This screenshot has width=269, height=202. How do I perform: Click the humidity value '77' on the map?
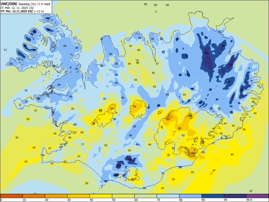83,144
